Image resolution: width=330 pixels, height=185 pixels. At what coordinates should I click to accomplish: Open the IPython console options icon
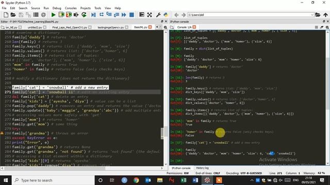coord(327,27)
